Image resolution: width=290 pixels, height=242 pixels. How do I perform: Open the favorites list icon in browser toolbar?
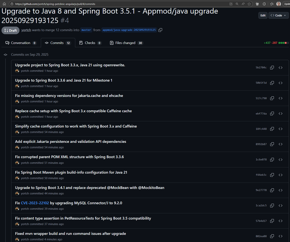coord(272,4)
